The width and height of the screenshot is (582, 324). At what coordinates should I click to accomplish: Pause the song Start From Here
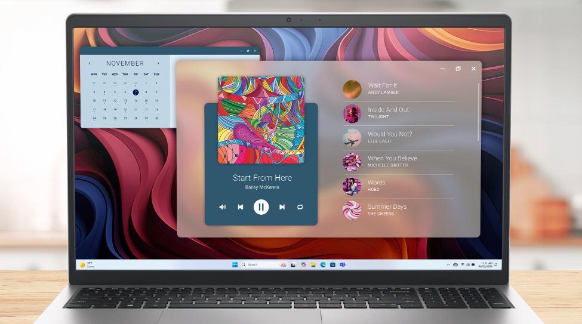tap(261, 207)
